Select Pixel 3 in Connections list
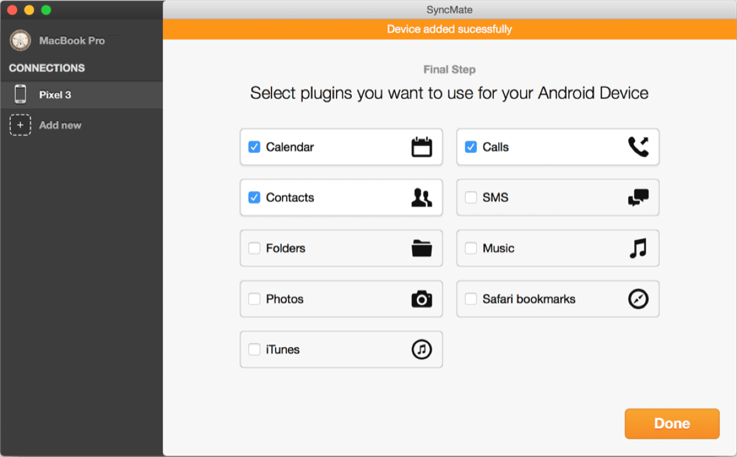The image size is (737, 457). 55,95
